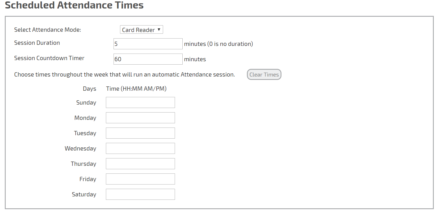Image resolution: width=440 pixels, height=212 pixels.
Task: Focus the Session Countdown Timer field
Action: [148, 59]
